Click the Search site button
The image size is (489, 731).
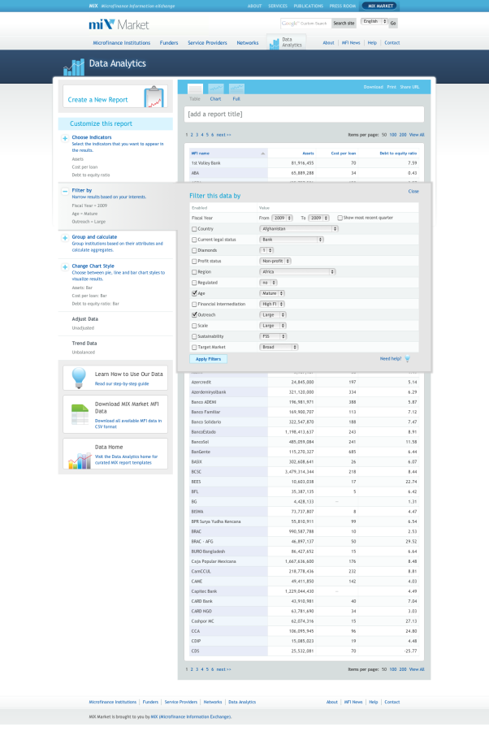tap(344, 23)
